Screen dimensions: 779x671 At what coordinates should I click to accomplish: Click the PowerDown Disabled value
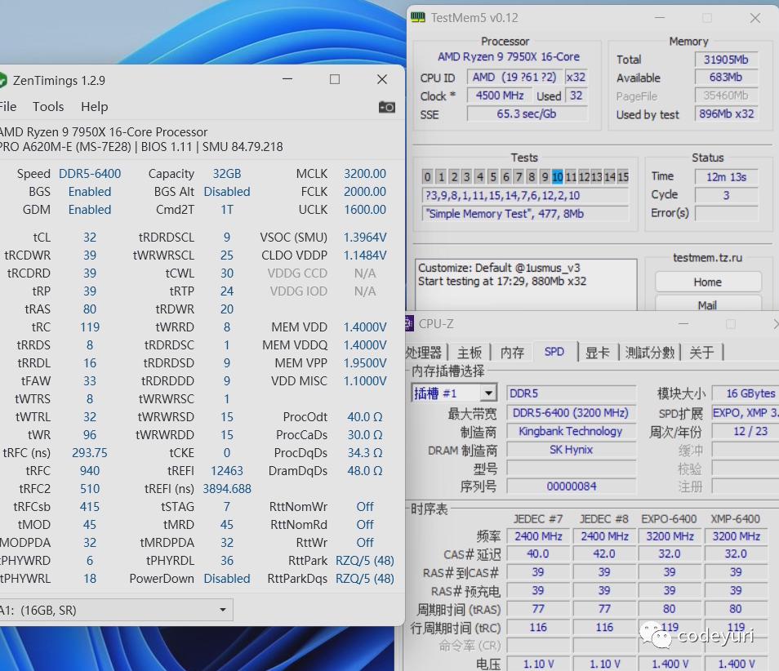pyautogui.click(x=227, y=579)
